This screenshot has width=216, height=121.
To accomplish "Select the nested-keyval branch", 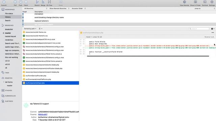I will (10, 37).
